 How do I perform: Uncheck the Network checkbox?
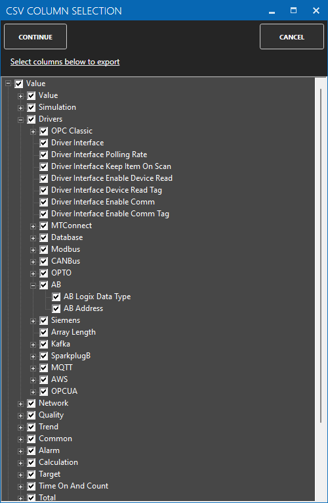[x=31, y=404]
